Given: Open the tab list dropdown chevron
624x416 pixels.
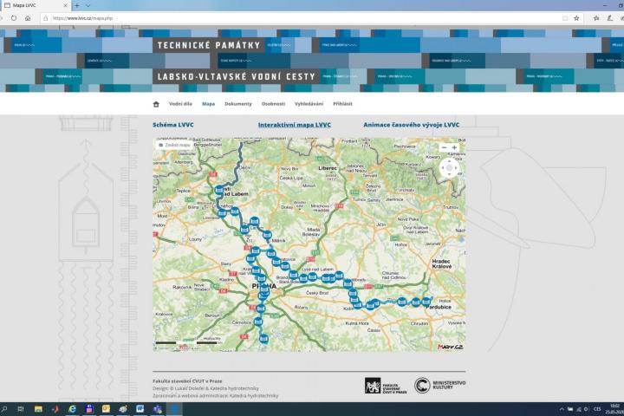Looking at the screenshot, I should tap(88, 5).
